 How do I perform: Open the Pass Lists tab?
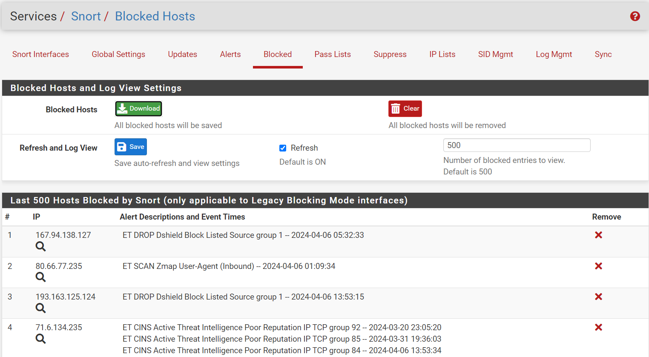[x=333, y=54]
